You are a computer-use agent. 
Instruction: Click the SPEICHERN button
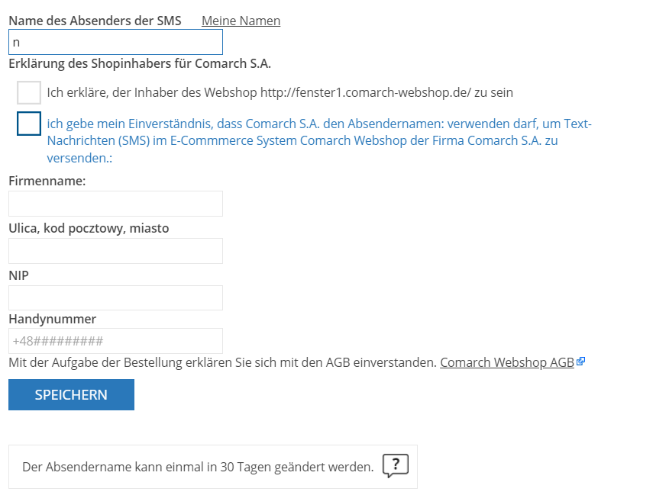point(71,394)
